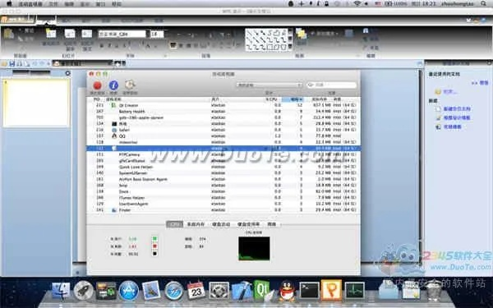Click the 根据设计模板 link in the WPS pane
493x308 pixels.
point(457,117)
